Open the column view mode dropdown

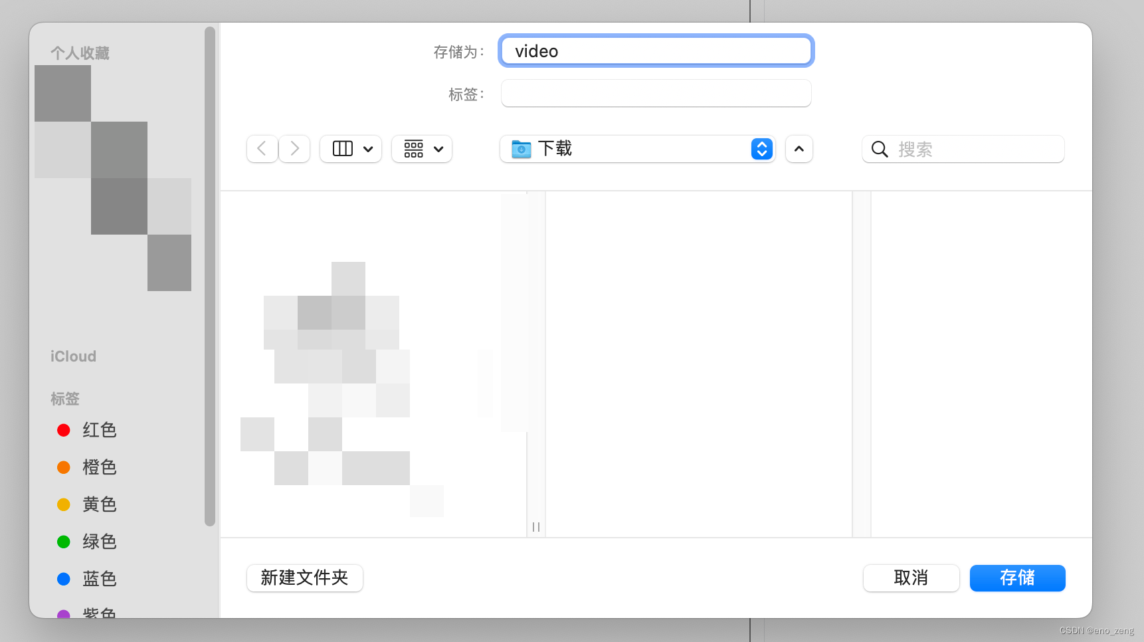click(351, 149)
